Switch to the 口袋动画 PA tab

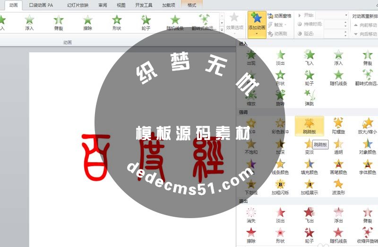point(41,5)
